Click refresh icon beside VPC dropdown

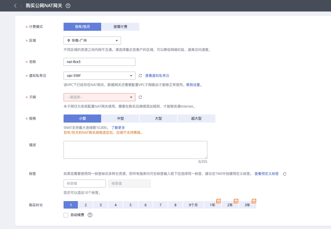coord(141,75)
